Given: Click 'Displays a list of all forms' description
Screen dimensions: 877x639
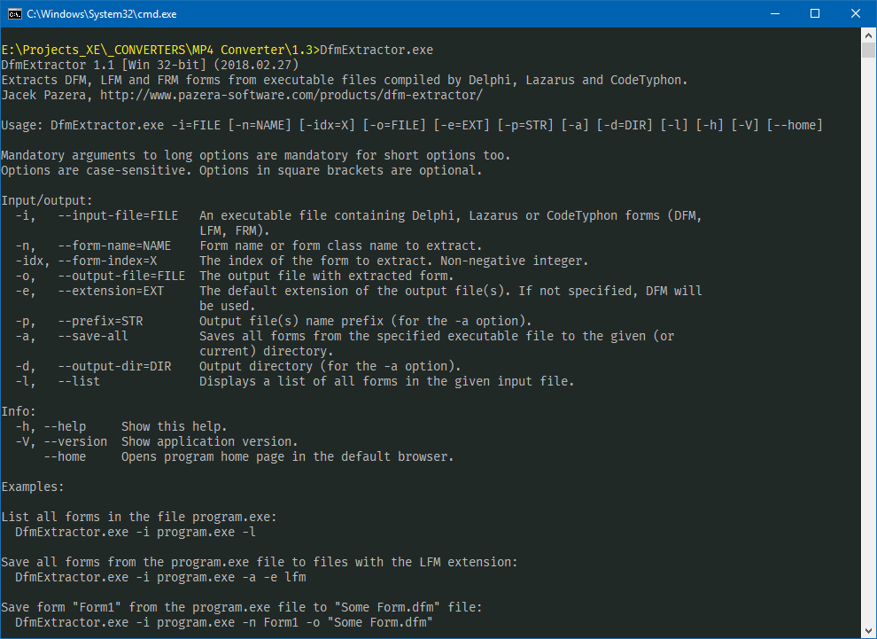Looking at the screenshot, I should 387,382.
